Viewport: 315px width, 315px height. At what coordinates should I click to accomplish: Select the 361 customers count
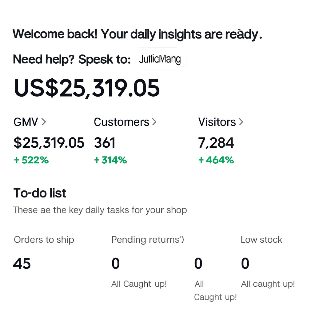click(x=105, y=143)
